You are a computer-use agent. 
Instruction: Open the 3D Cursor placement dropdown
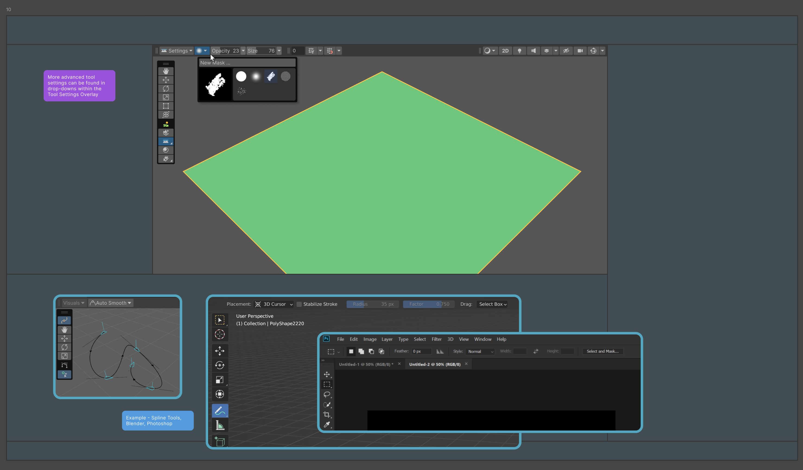274,304
